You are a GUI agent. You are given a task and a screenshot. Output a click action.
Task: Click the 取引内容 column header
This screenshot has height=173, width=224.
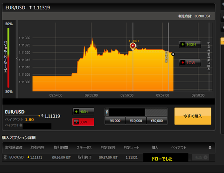click(x=37, y=147)
